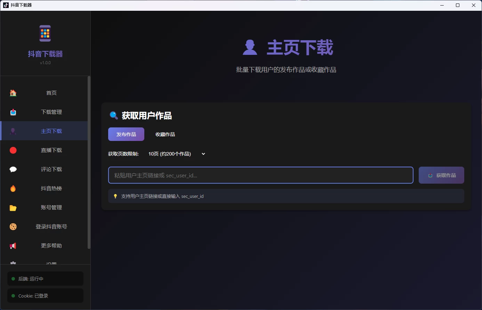
Task: Close the 抖音下载器 window
Action: click(474, 5)
